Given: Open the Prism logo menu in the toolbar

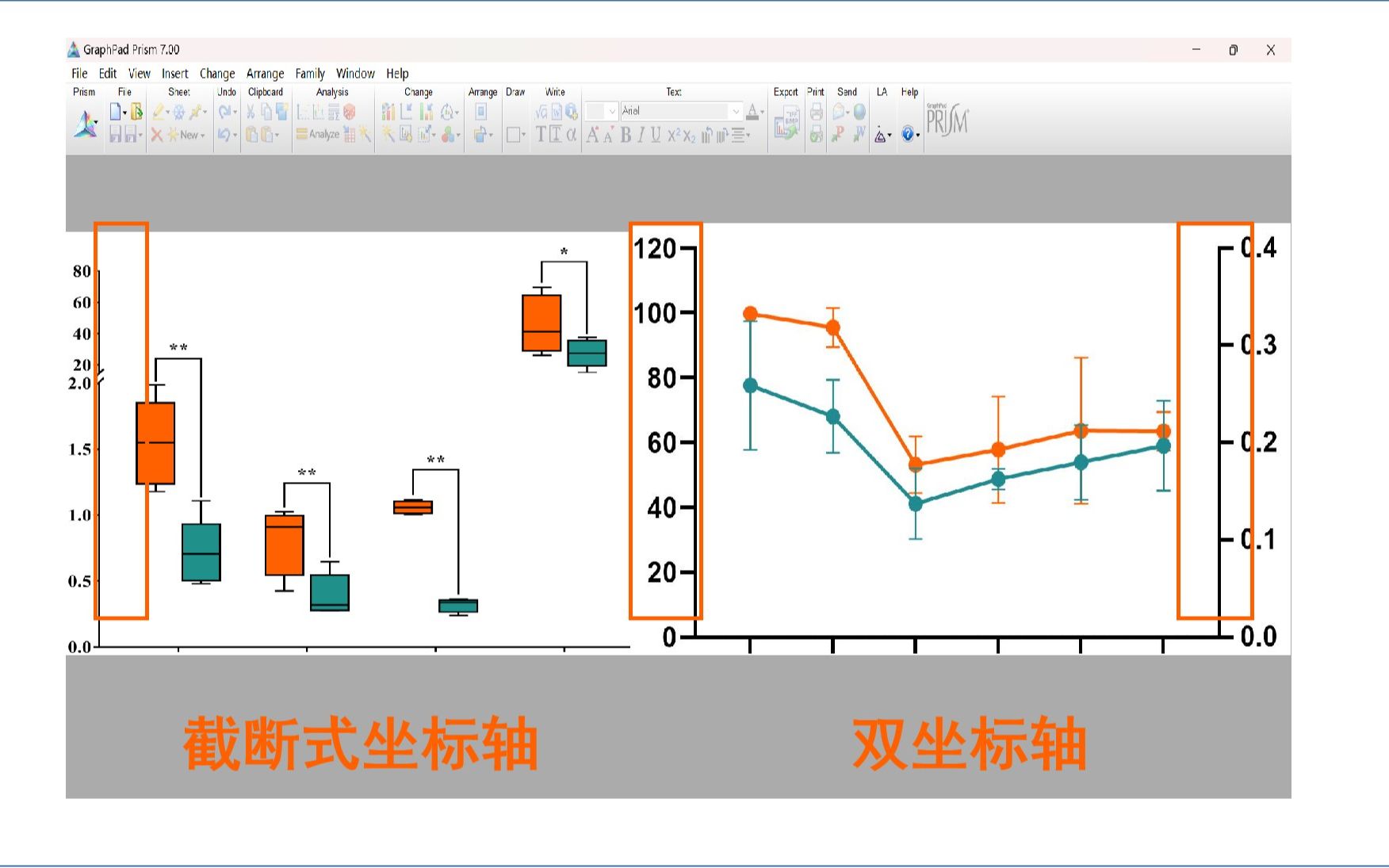Looking at the screenshot, I should (86, 124).
